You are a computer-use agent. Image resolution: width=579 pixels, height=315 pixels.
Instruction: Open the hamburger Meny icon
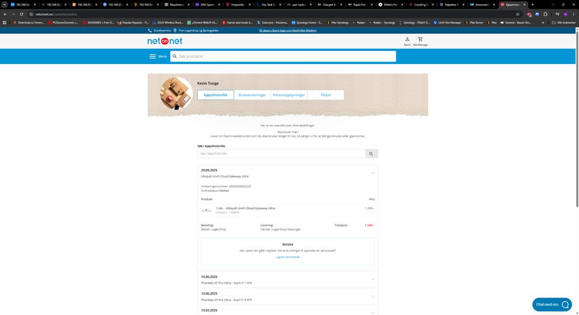click(x=153, y=57)
